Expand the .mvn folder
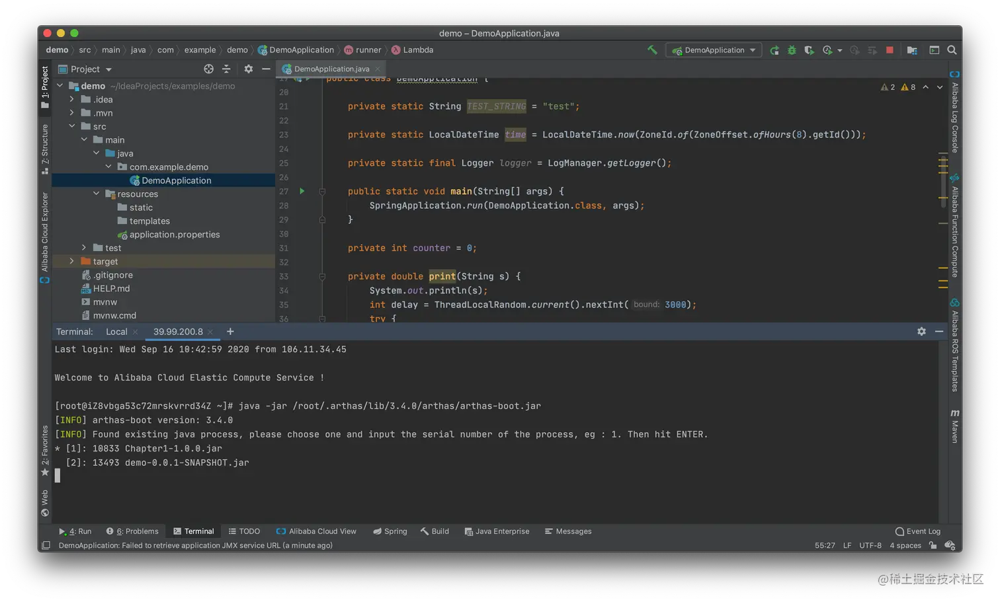Image resolution: width=1000 pixels, height=602 pixels. point(72,113)
